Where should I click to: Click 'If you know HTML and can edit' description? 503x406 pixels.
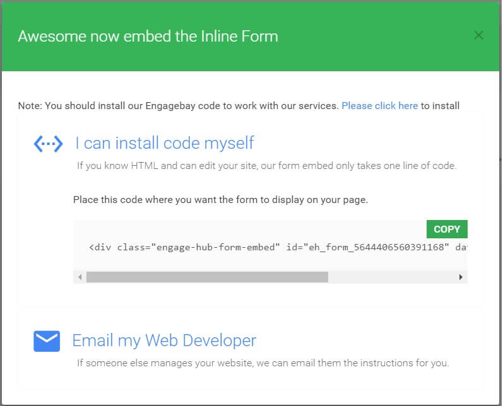click(x=266, y=166)
